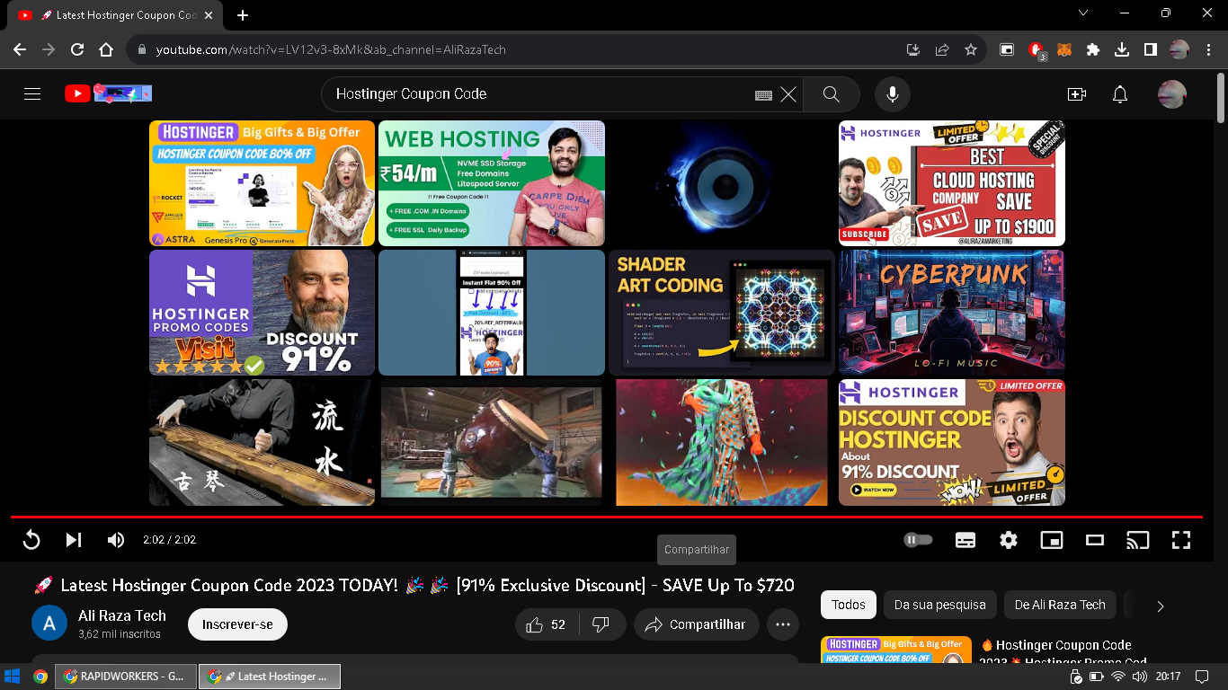Open player settings gear
Image resolution: width=1228 pixels, height=690 pixels.
[1009, 540]
